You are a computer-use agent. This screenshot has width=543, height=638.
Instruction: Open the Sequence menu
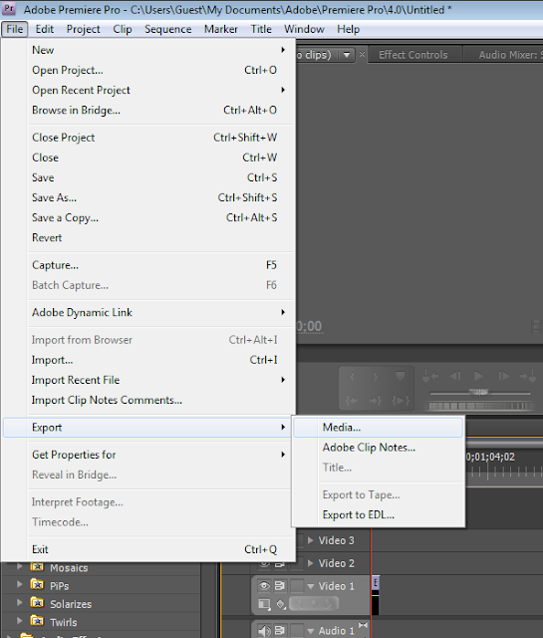click(x=168, y=29)
